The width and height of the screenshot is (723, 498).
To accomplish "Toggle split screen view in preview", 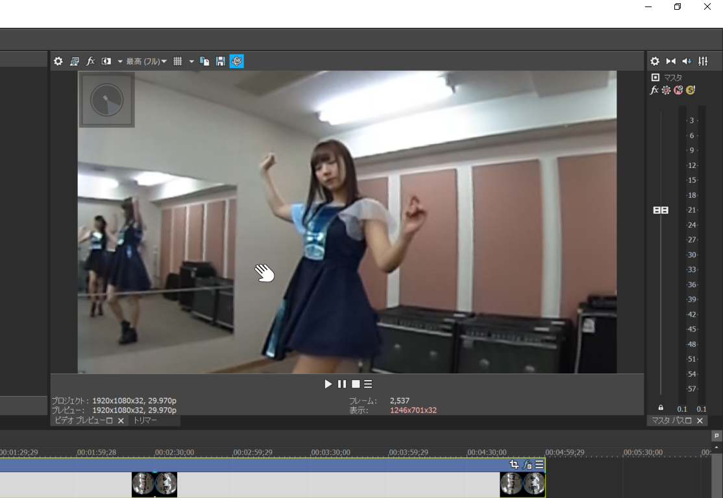I will 106,61.
